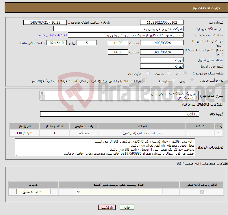
Task: Click the ردیف column header
Action: point(219,126)
